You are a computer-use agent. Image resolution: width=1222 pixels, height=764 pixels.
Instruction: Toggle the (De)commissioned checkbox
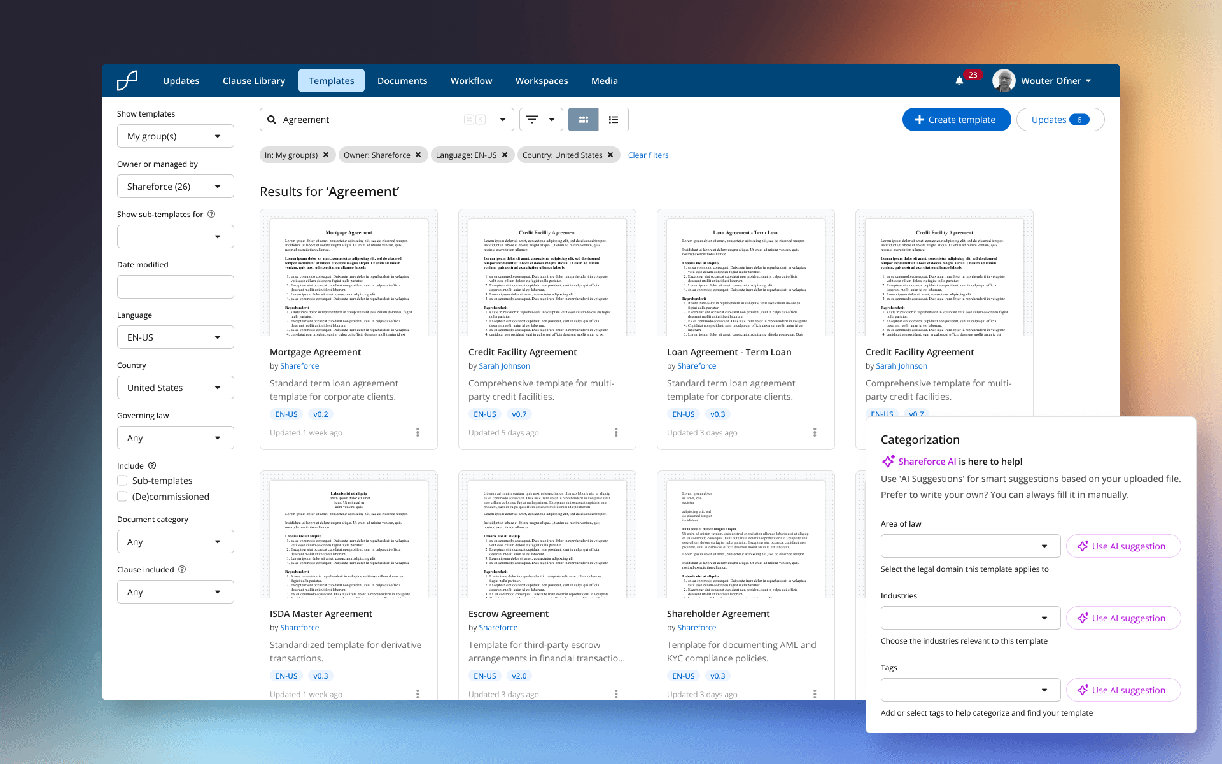click(x=122, y=497)
